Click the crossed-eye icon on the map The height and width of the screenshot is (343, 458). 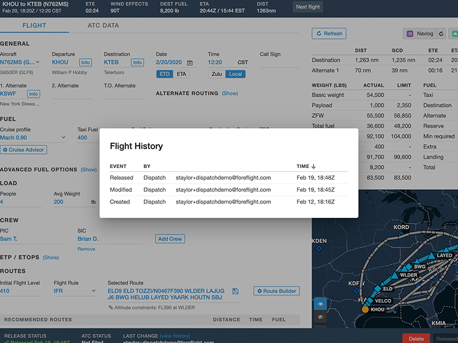pos(321,316)
